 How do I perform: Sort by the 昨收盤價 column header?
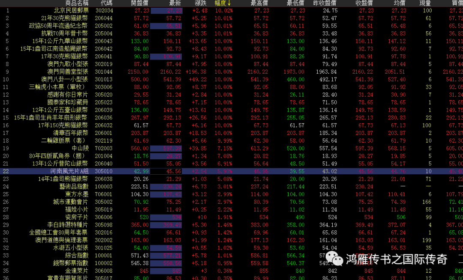(325, 3)
